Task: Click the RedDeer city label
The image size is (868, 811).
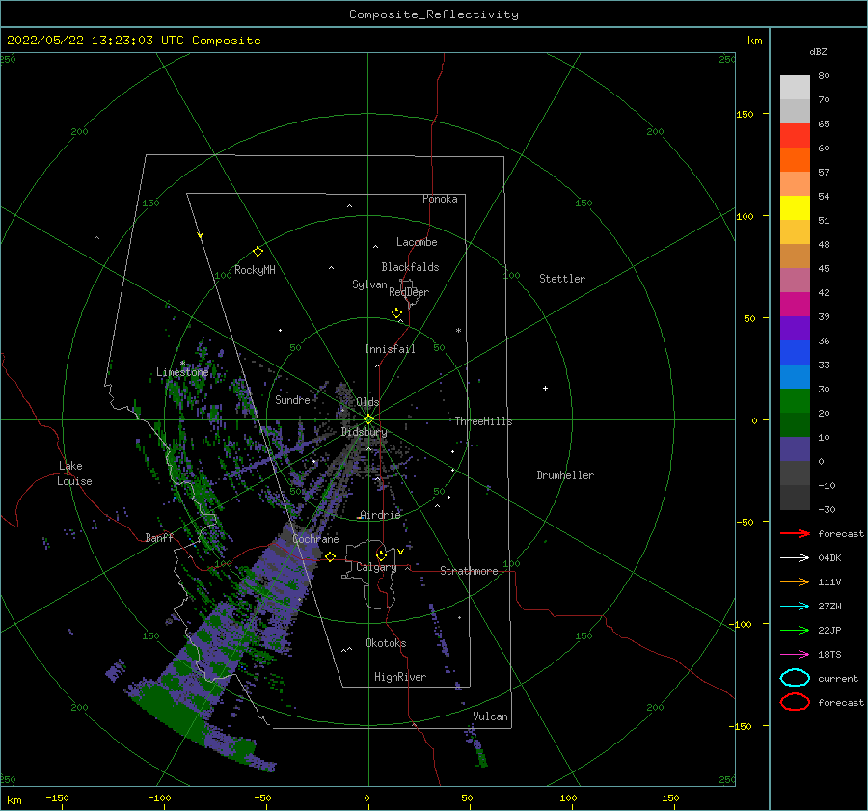Action: pos(409,292)
